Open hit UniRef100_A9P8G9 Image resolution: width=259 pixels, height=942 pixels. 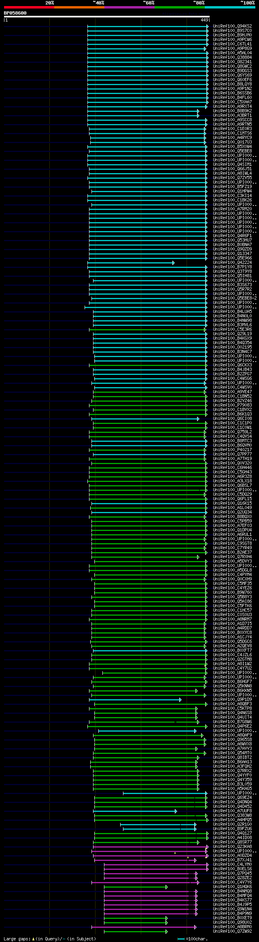pos(232,48)
